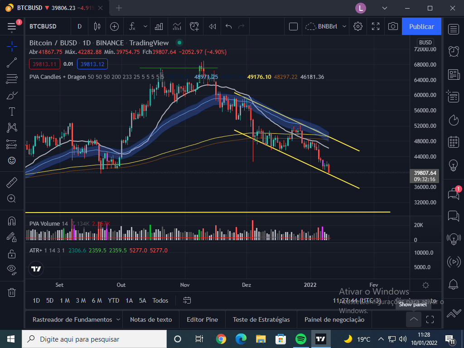Screen dimensions: 464x348
Task: Open the prediction and measurement tools
Action: 11,144
